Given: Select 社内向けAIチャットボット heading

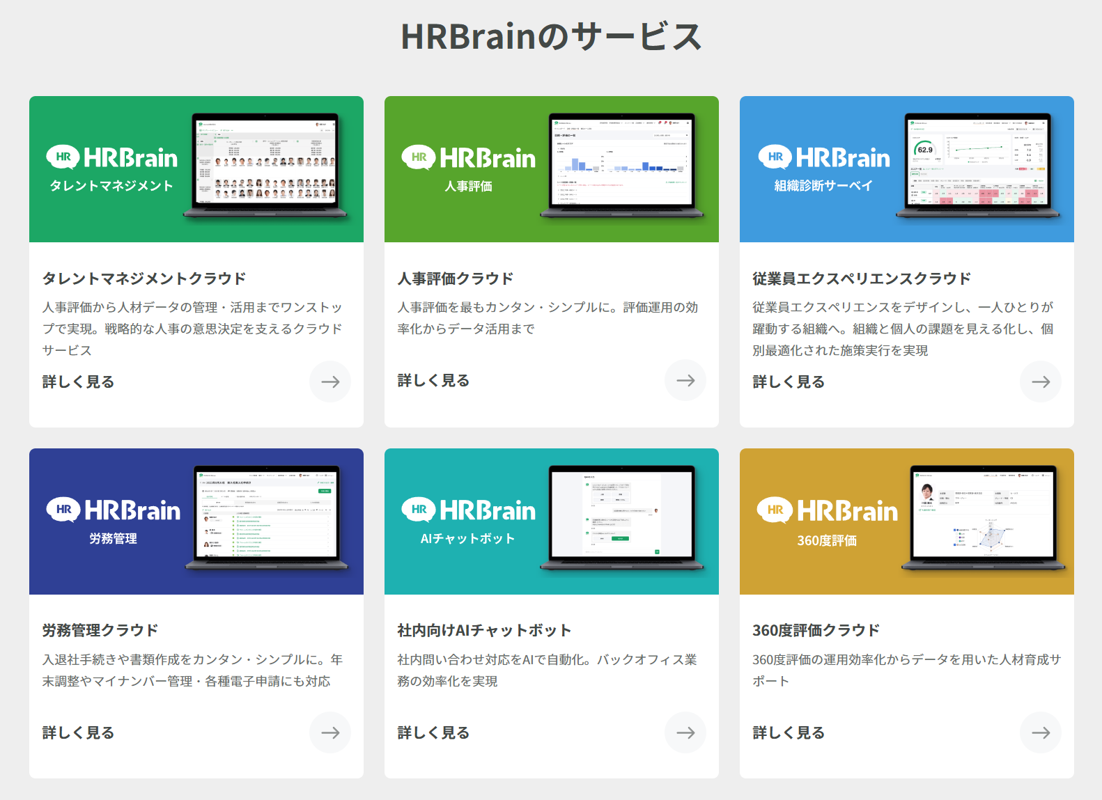Looking at the screenshot, I should coord(484,630).
